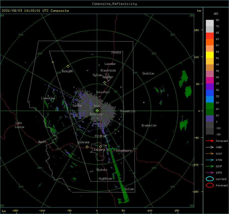
Task: Click the Limestone label
Action: click(48, 98)
